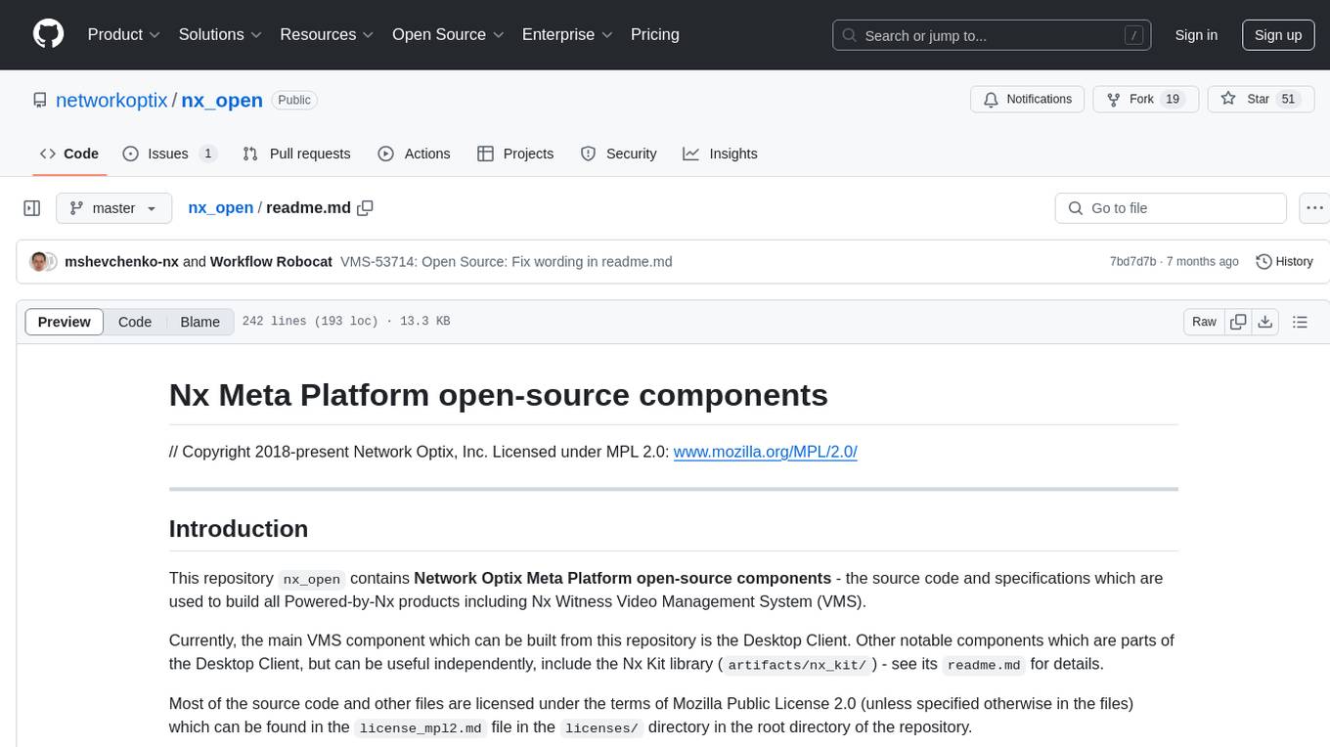Switch to Preview view

65,322
